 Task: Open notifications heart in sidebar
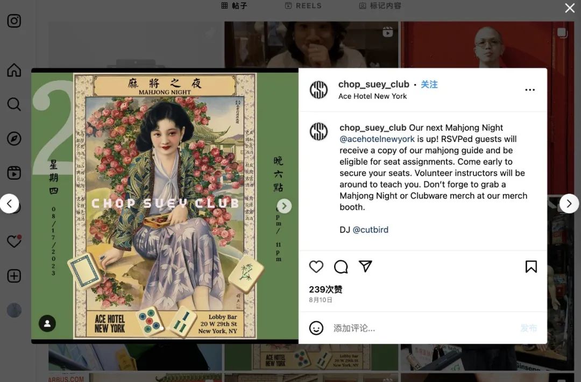click(14, 241)
